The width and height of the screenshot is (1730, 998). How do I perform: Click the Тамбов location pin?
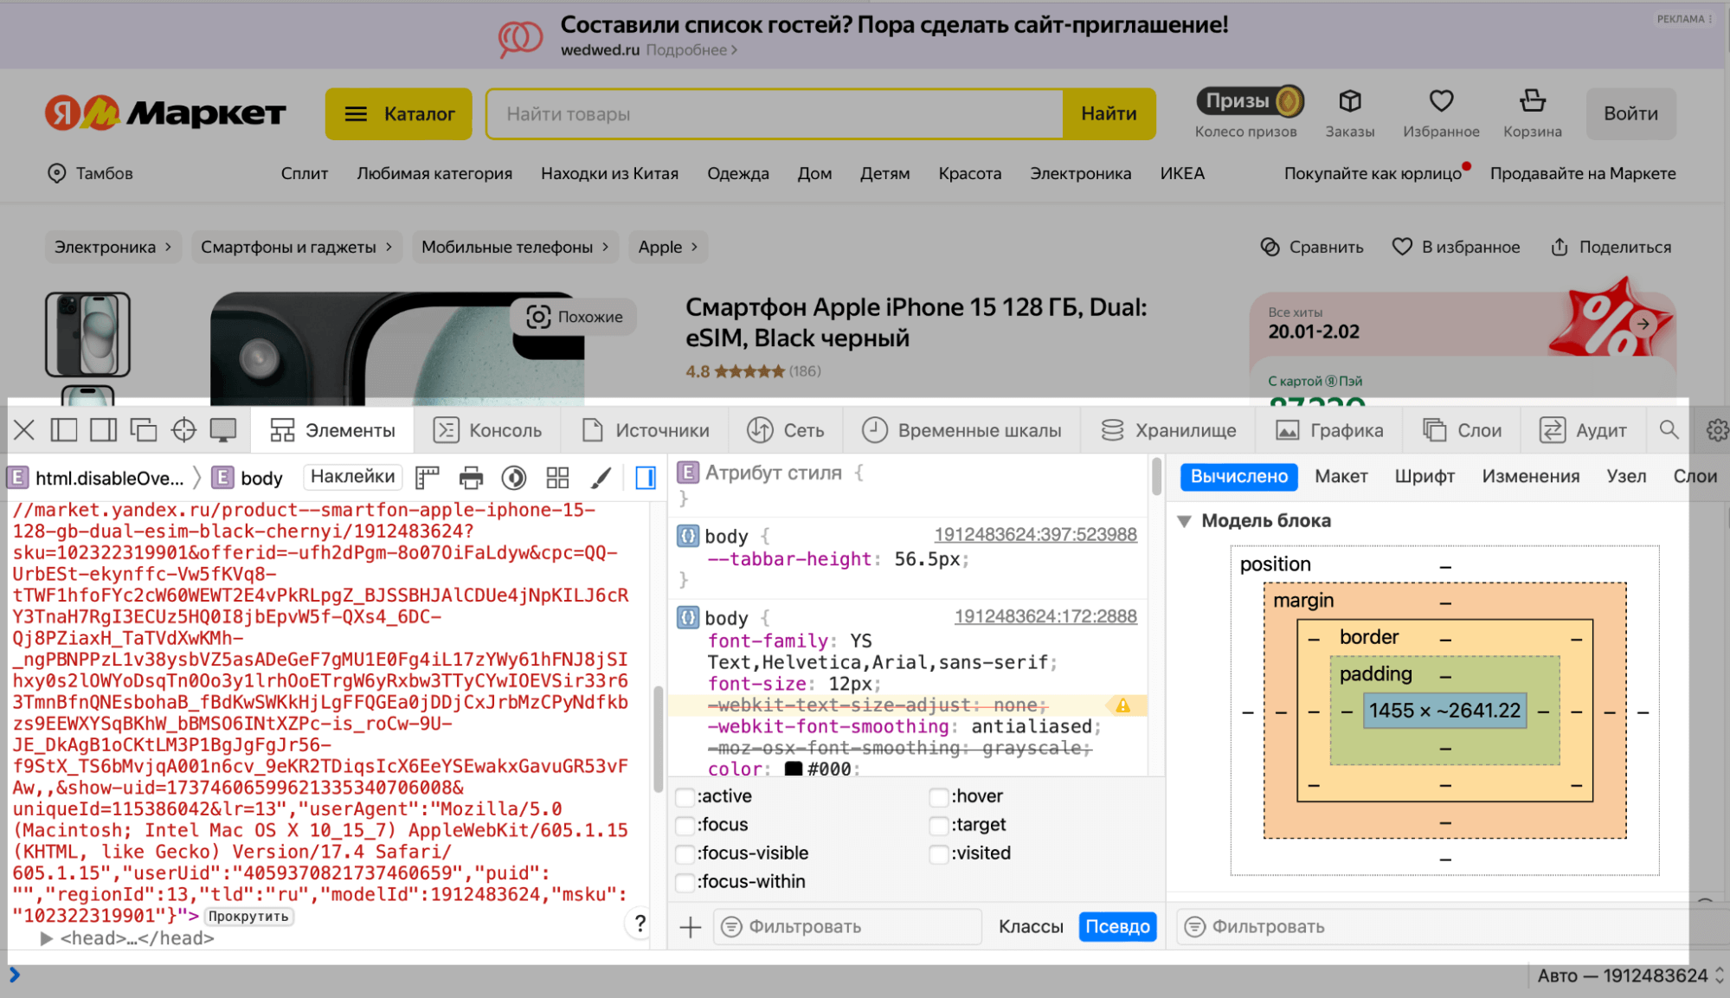click(x=56, y=173)
